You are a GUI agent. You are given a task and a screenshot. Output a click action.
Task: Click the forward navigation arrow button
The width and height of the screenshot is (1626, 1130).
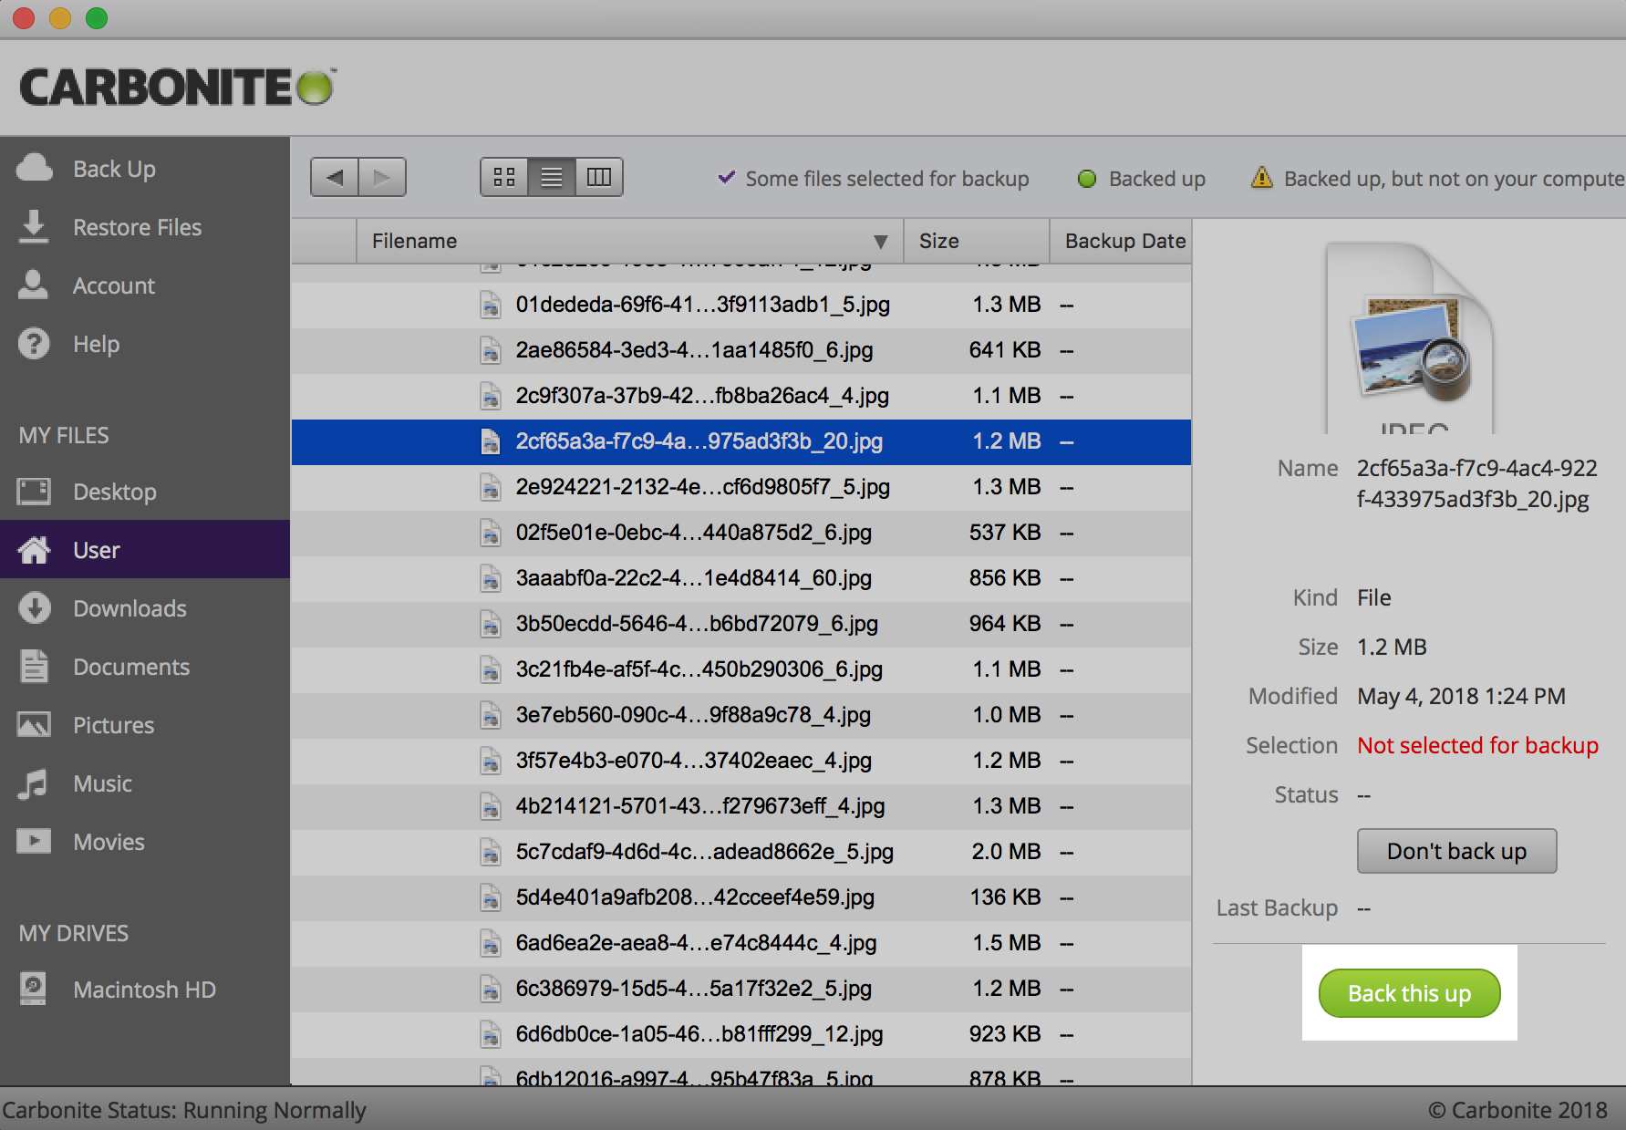382,177
